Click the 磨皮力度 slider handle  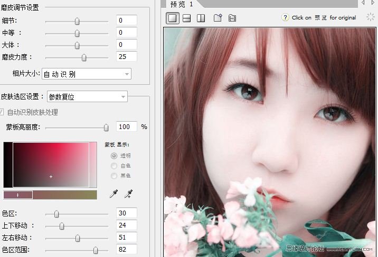pos(84,58)
